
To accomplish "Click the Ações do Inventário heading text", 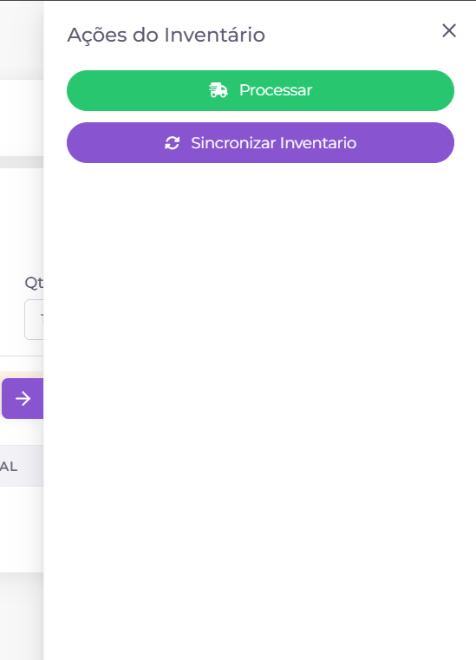I will point(166,35).
